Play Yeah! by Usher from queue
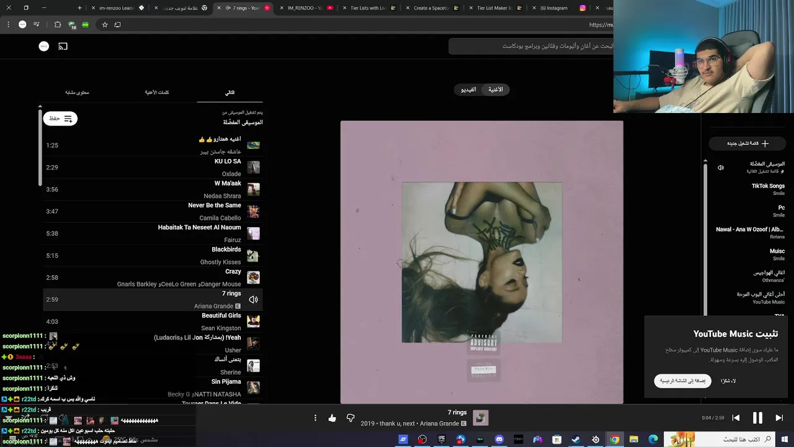This screenshot has height=447, width=794. click(x=153, y=343)
